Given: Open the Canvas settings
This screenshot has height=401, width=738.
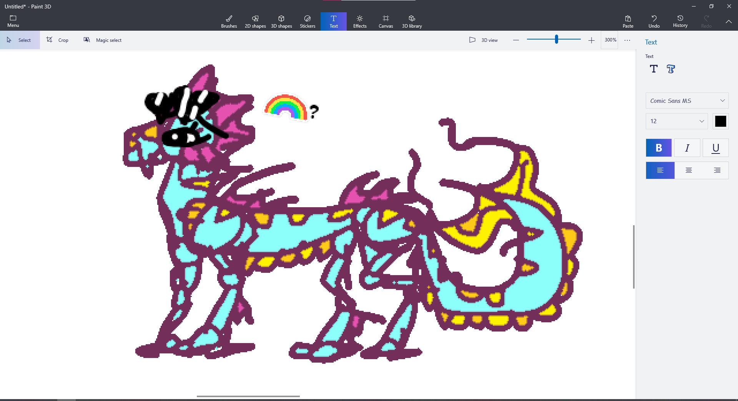Looking at the screenshot, I should click(386, 21).
